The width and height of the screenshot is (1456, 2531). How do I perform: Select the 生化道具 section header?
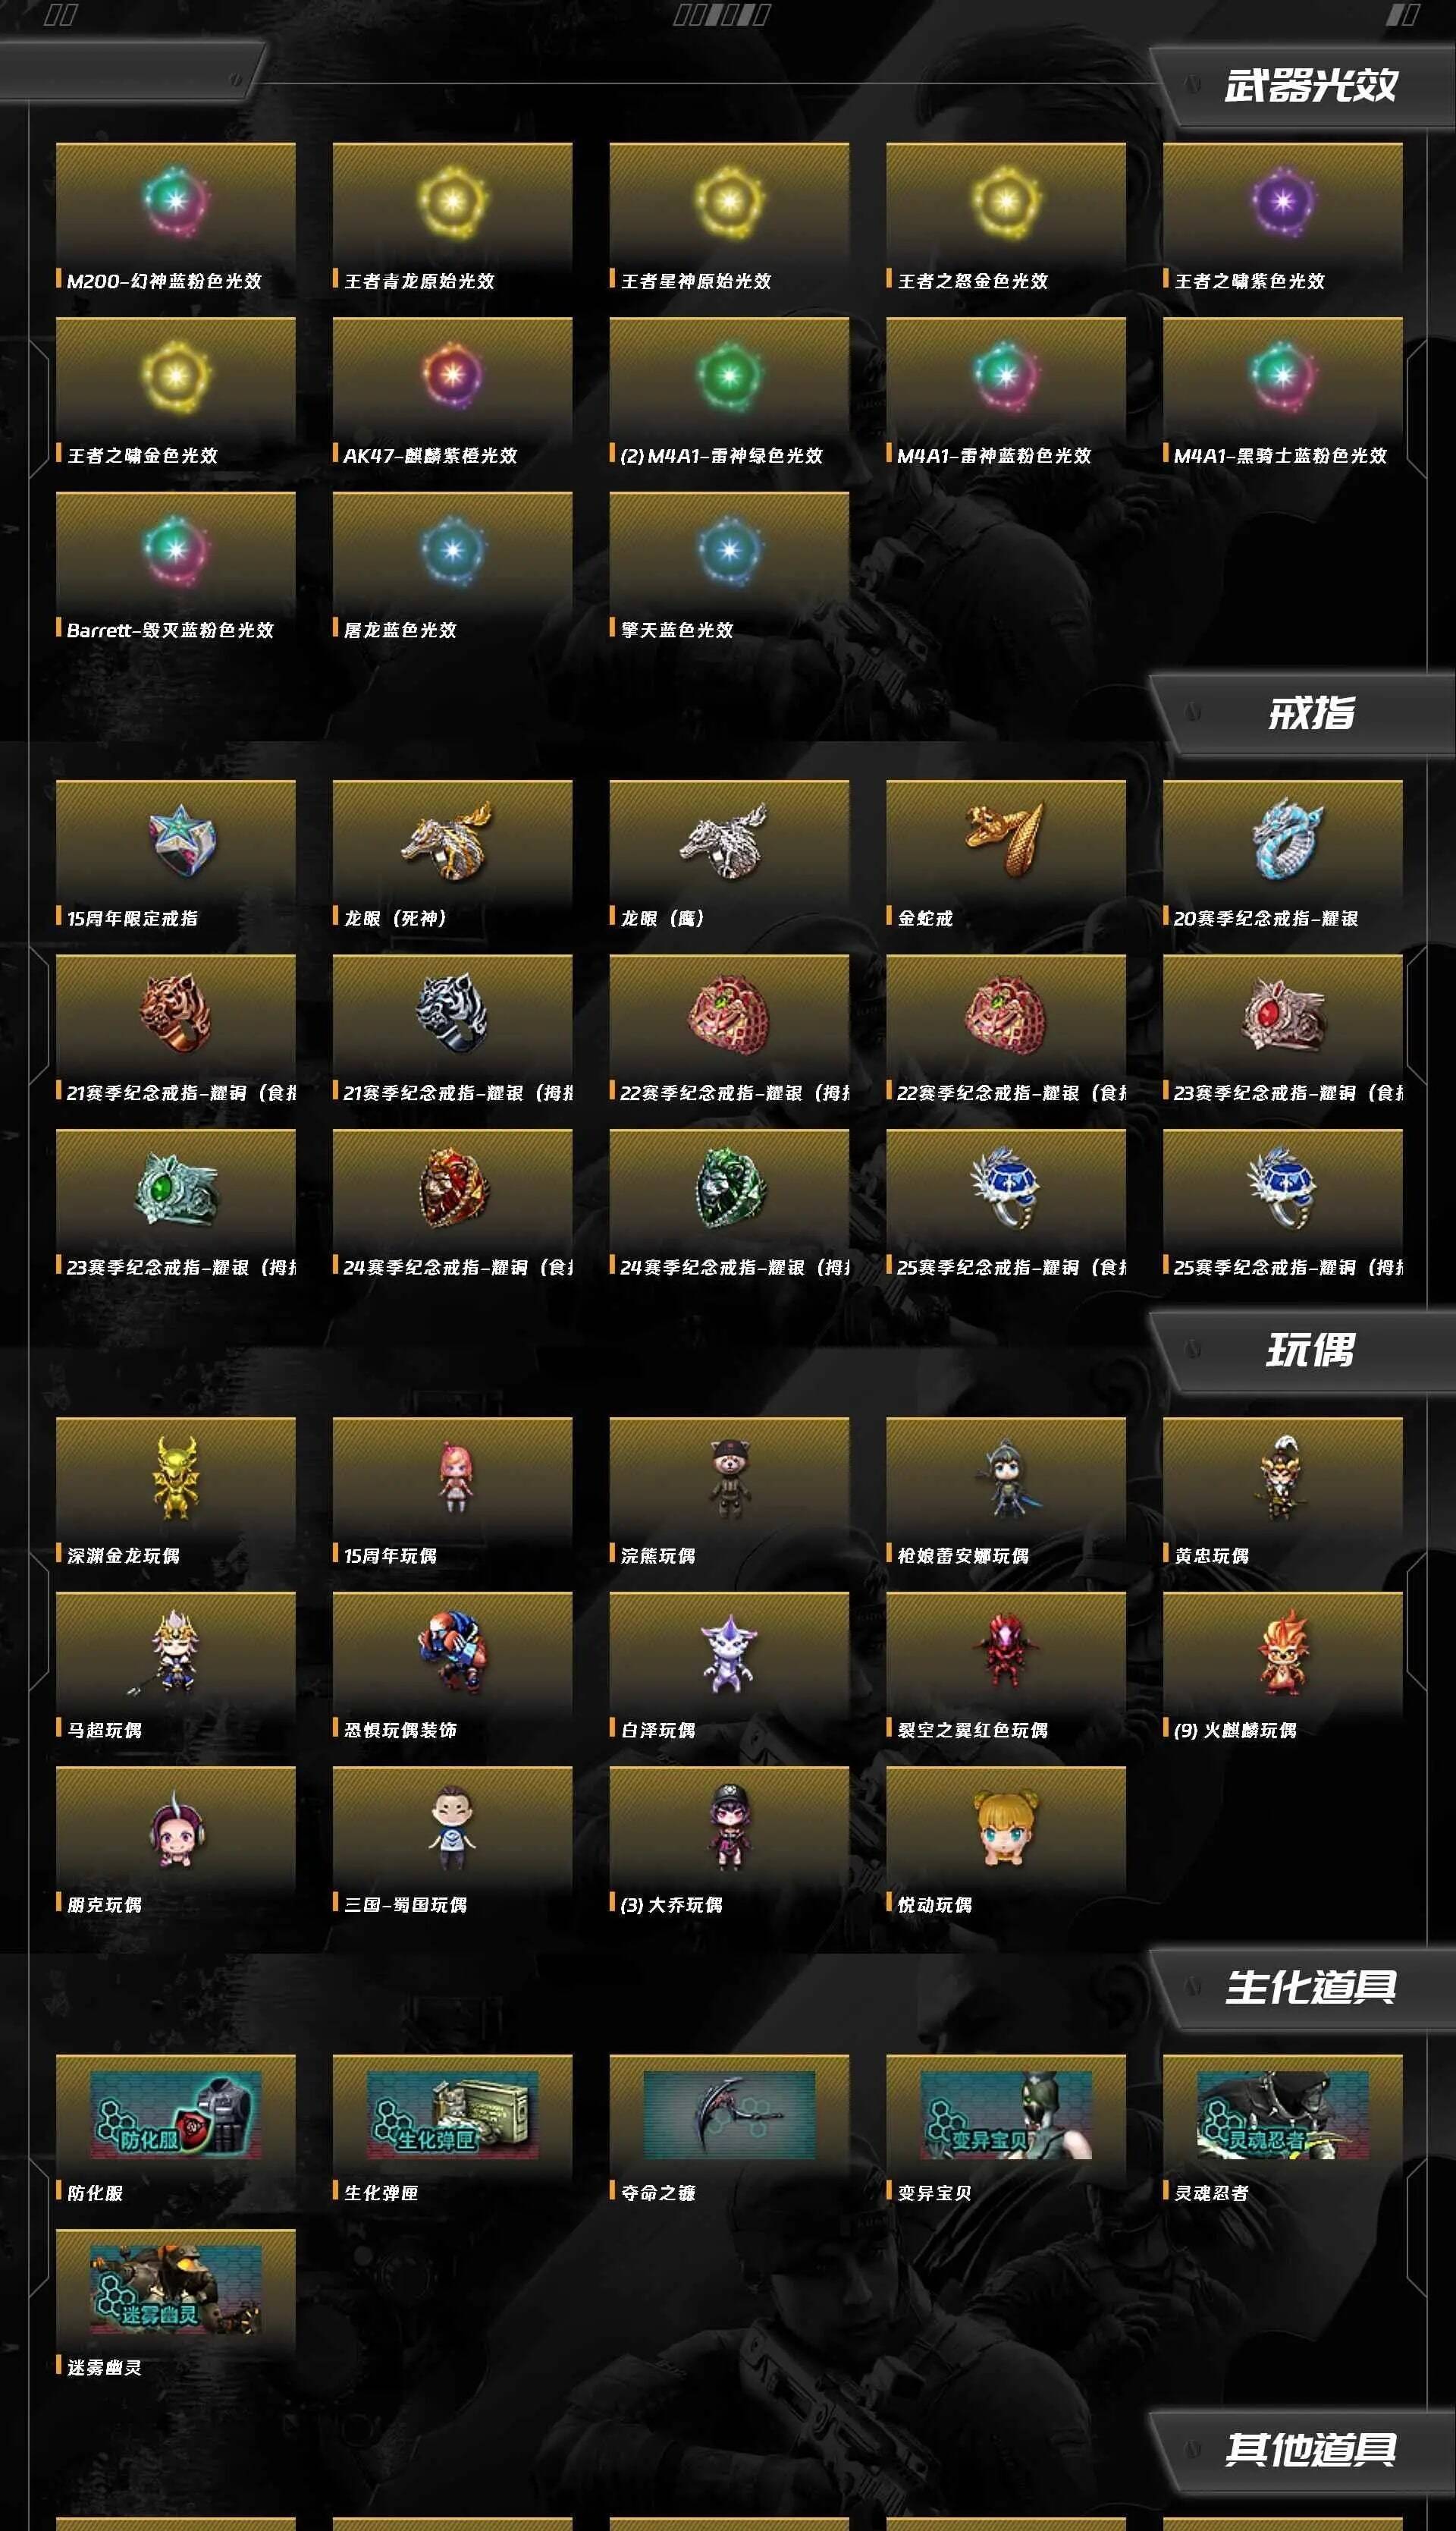pyautogui.click(x=1310, y=1988)
